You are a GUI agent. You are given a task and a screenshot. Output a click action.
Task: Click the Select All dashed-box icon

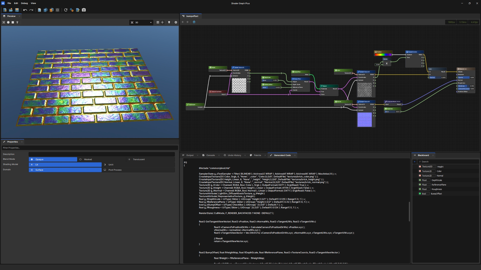(x=58, y=10)
